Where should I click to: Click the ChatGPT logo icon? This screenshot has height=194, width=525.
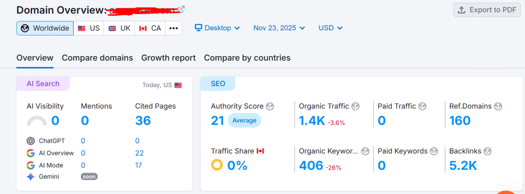pos(31,141)
